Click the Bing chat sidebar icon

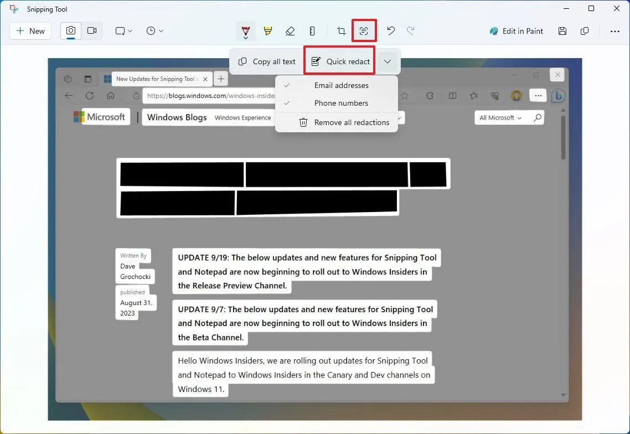(x=558, y=96)
